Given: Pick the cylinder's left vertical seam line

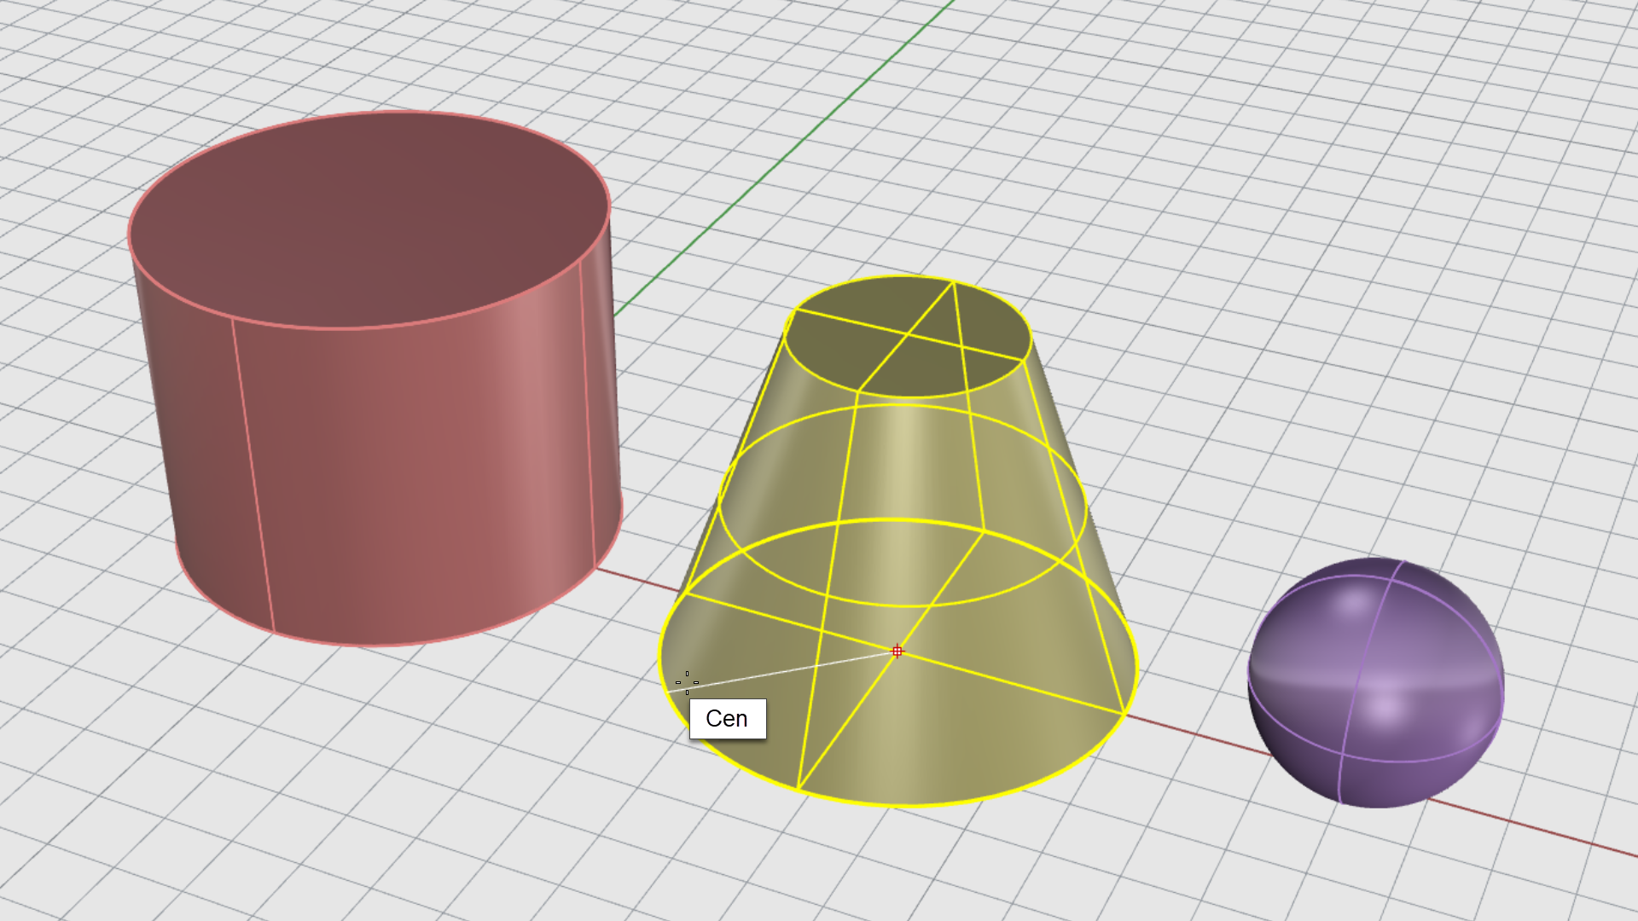Looking at the screenshot, I should click(253, 478).
